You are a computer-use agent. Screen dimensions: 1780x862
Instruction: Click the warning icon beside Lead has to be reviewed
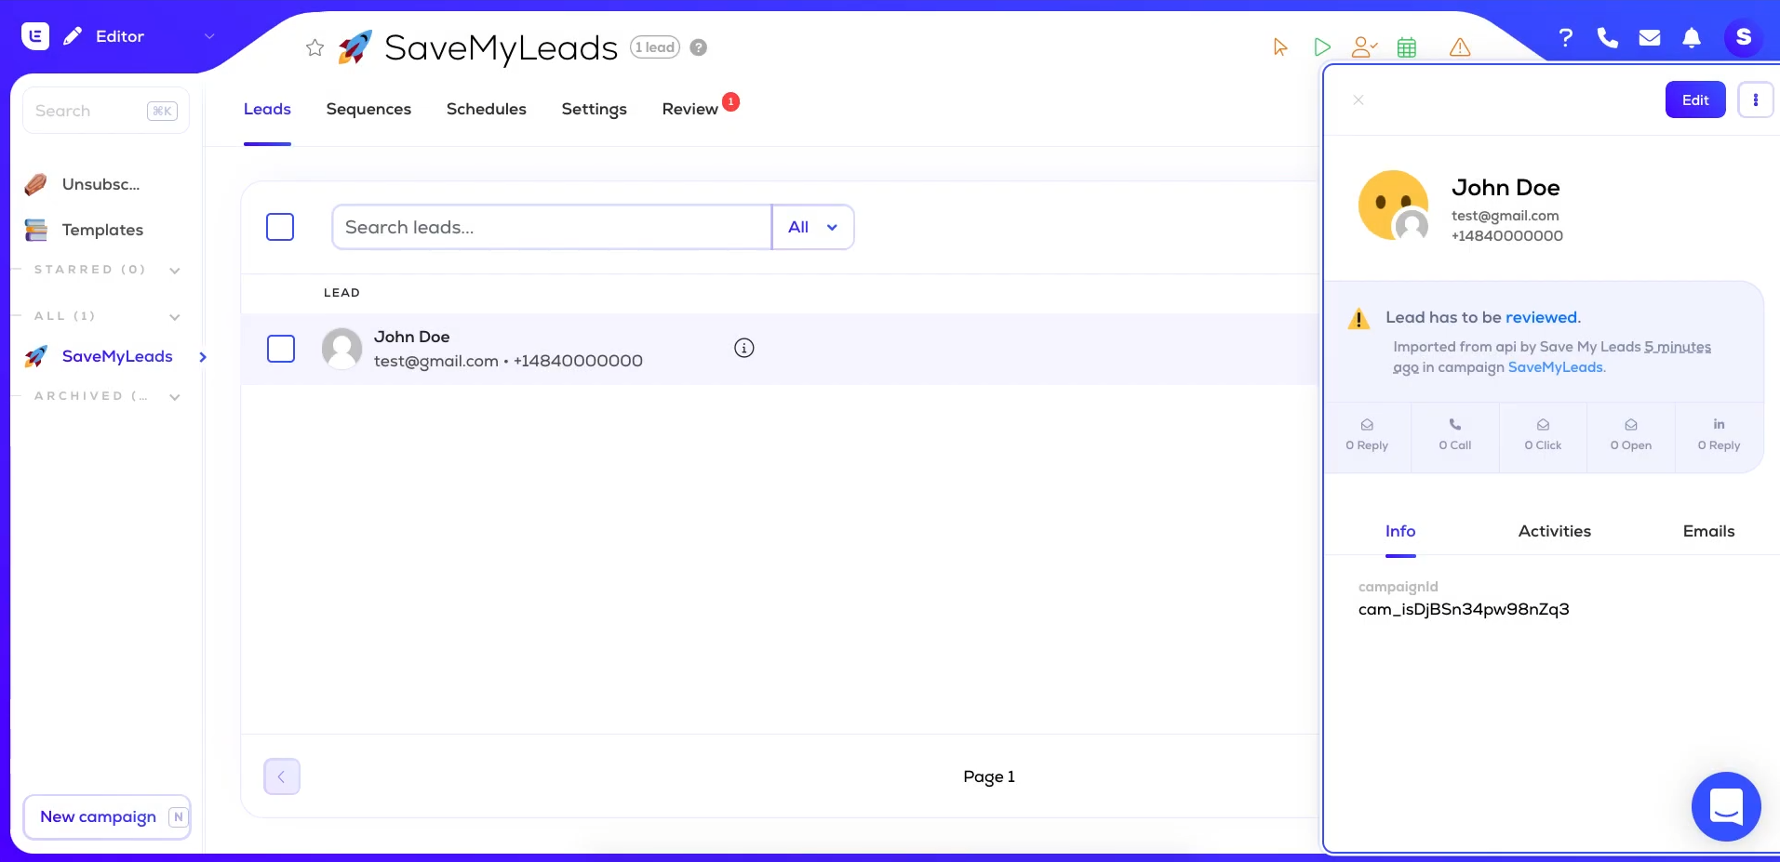[1358, 319]
